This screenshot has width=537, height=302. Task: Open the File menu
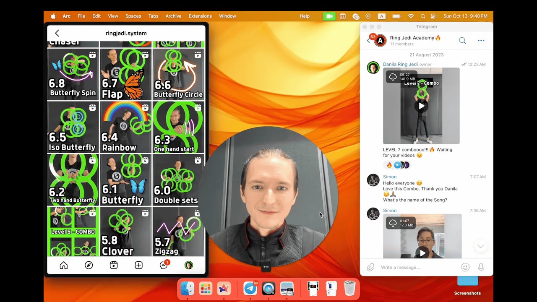pyautogui.click(x=81, y=16)
